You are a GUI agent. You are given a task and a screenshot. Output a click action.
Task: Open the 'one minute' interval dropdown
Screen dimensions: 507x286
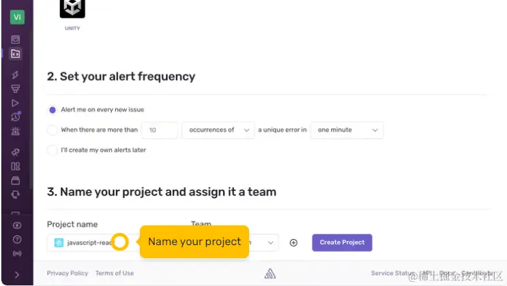347,130
